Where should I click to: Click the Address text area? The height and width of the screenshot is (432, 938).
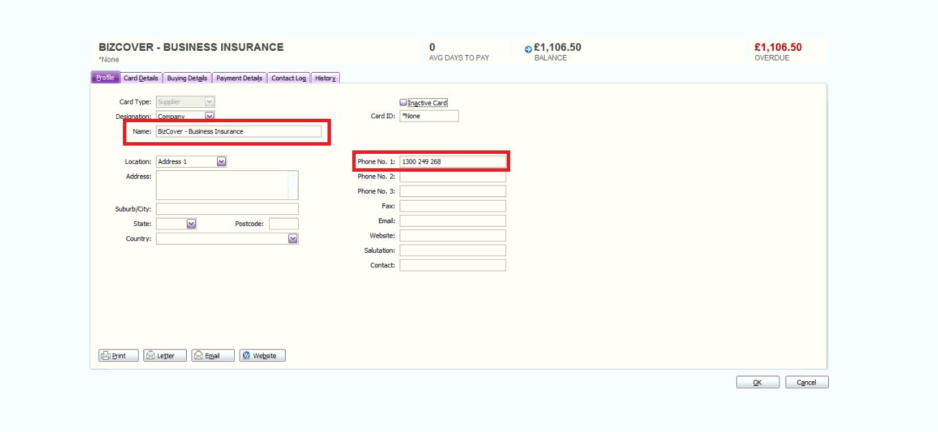(222, 185)
